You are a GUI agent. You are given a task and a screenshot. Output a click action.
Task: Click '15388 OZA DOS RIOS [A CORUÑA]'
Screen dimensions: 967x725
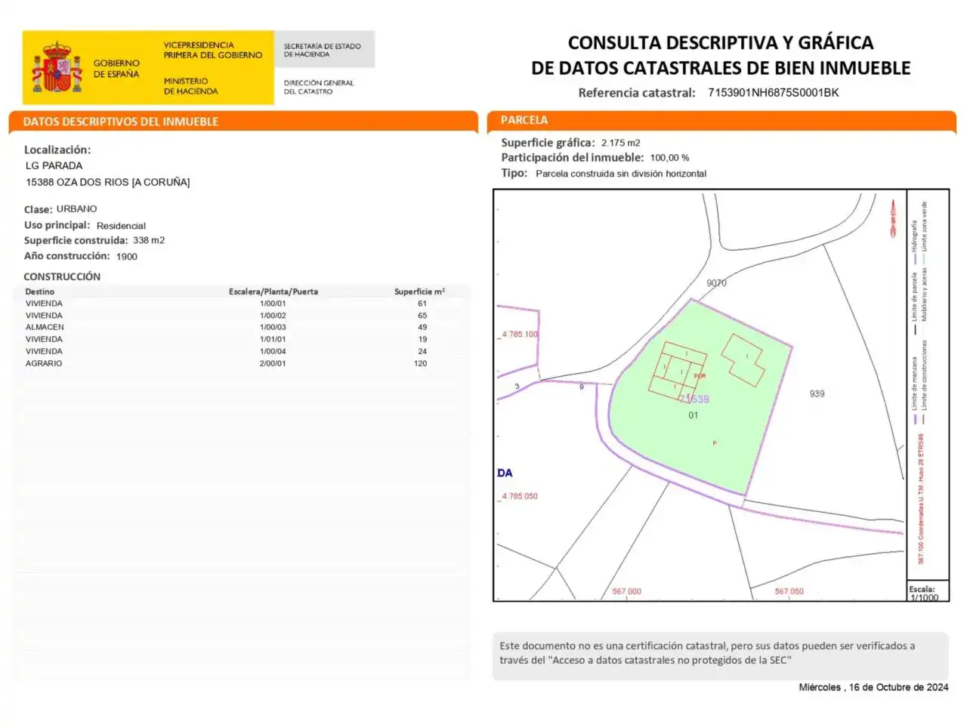pos(108,182)
